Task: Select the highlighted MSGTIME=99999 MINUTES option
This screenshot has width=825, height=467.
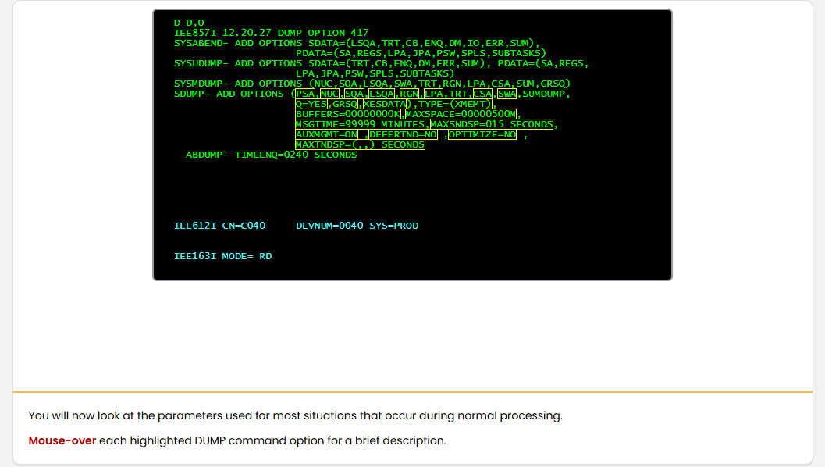Action: point(360,124)
